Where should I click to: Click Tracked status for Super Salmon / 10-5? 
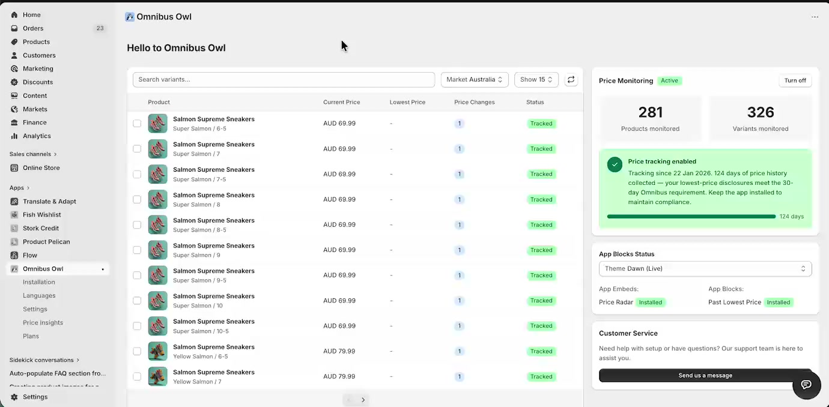541,326
